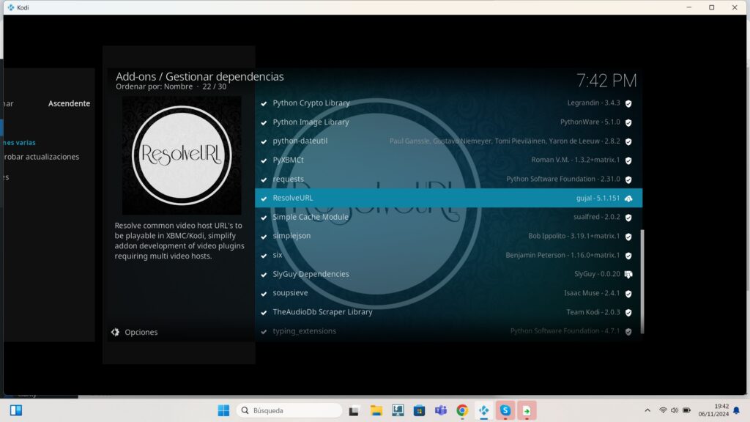Screen dimensions: 750x422
Task: Click the Simple Cache Module shield icon
Action: coord(628,217)
